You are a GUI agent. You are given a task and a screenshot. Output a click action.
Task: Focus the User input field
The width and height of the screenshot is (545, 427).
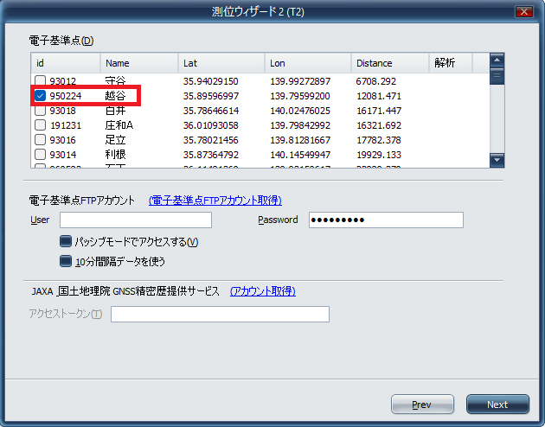click(x=136, y=220)
